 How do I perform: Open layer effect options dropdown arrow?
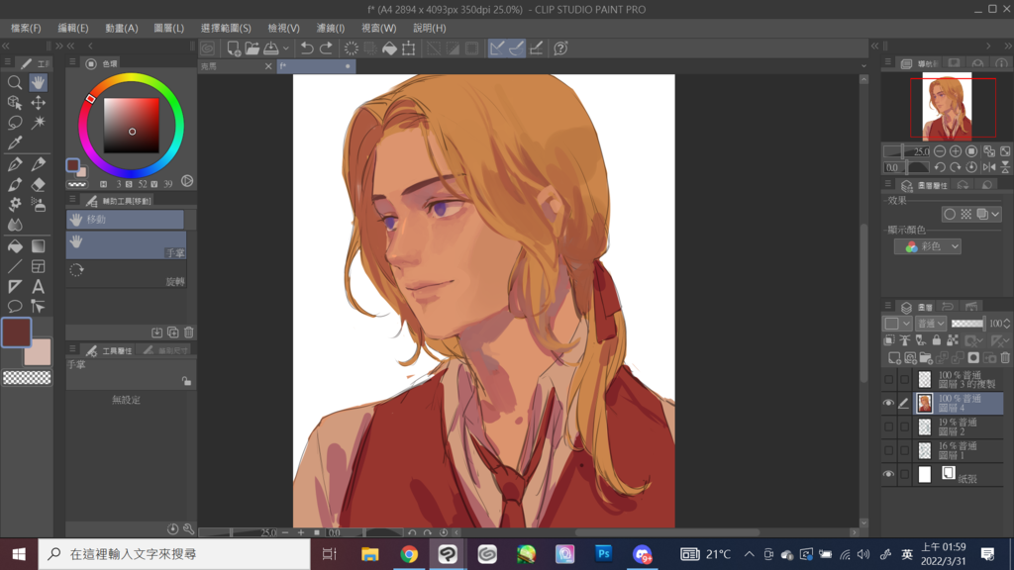click(x=995, y=214)
